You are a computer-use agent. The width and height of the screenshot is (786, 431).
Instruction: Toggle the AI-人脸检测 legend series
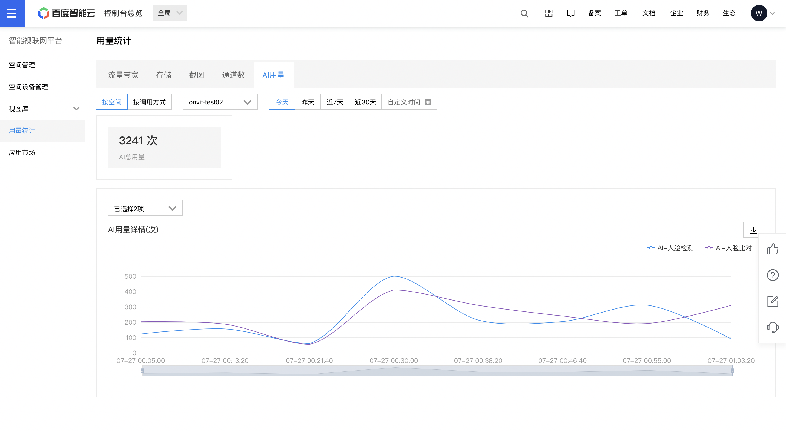[x=670, y=248]
